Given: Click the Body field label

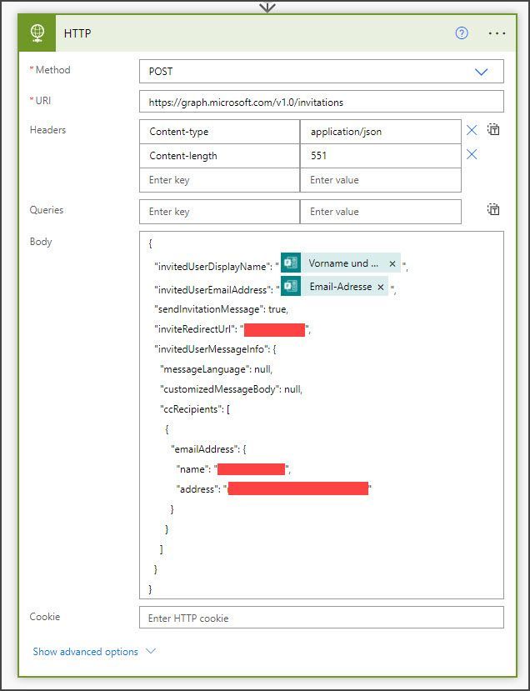Looking at the screenshot, I should point(41,242).
